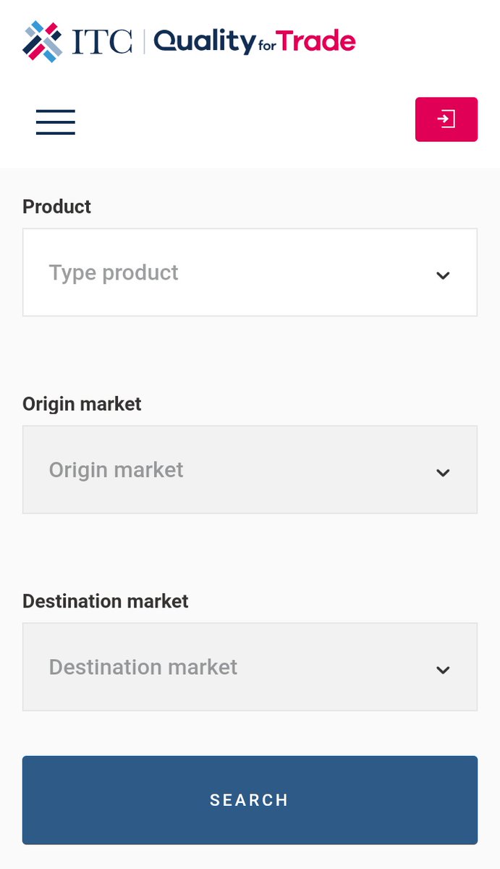
Task: Click the bold 'Destination market' field label
Action: 105,602
